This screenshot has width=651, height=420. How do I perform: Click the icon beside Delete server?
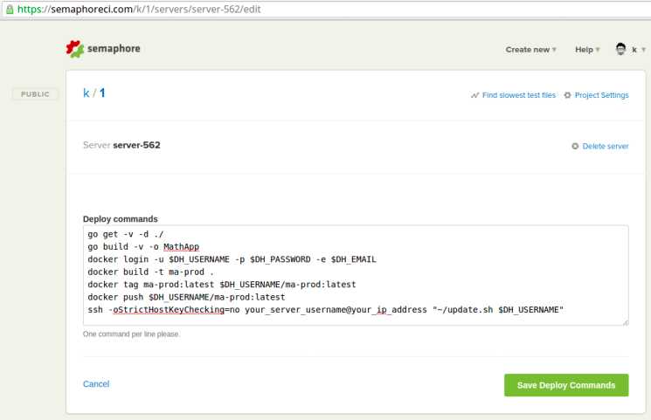click(x=575, y=146)
